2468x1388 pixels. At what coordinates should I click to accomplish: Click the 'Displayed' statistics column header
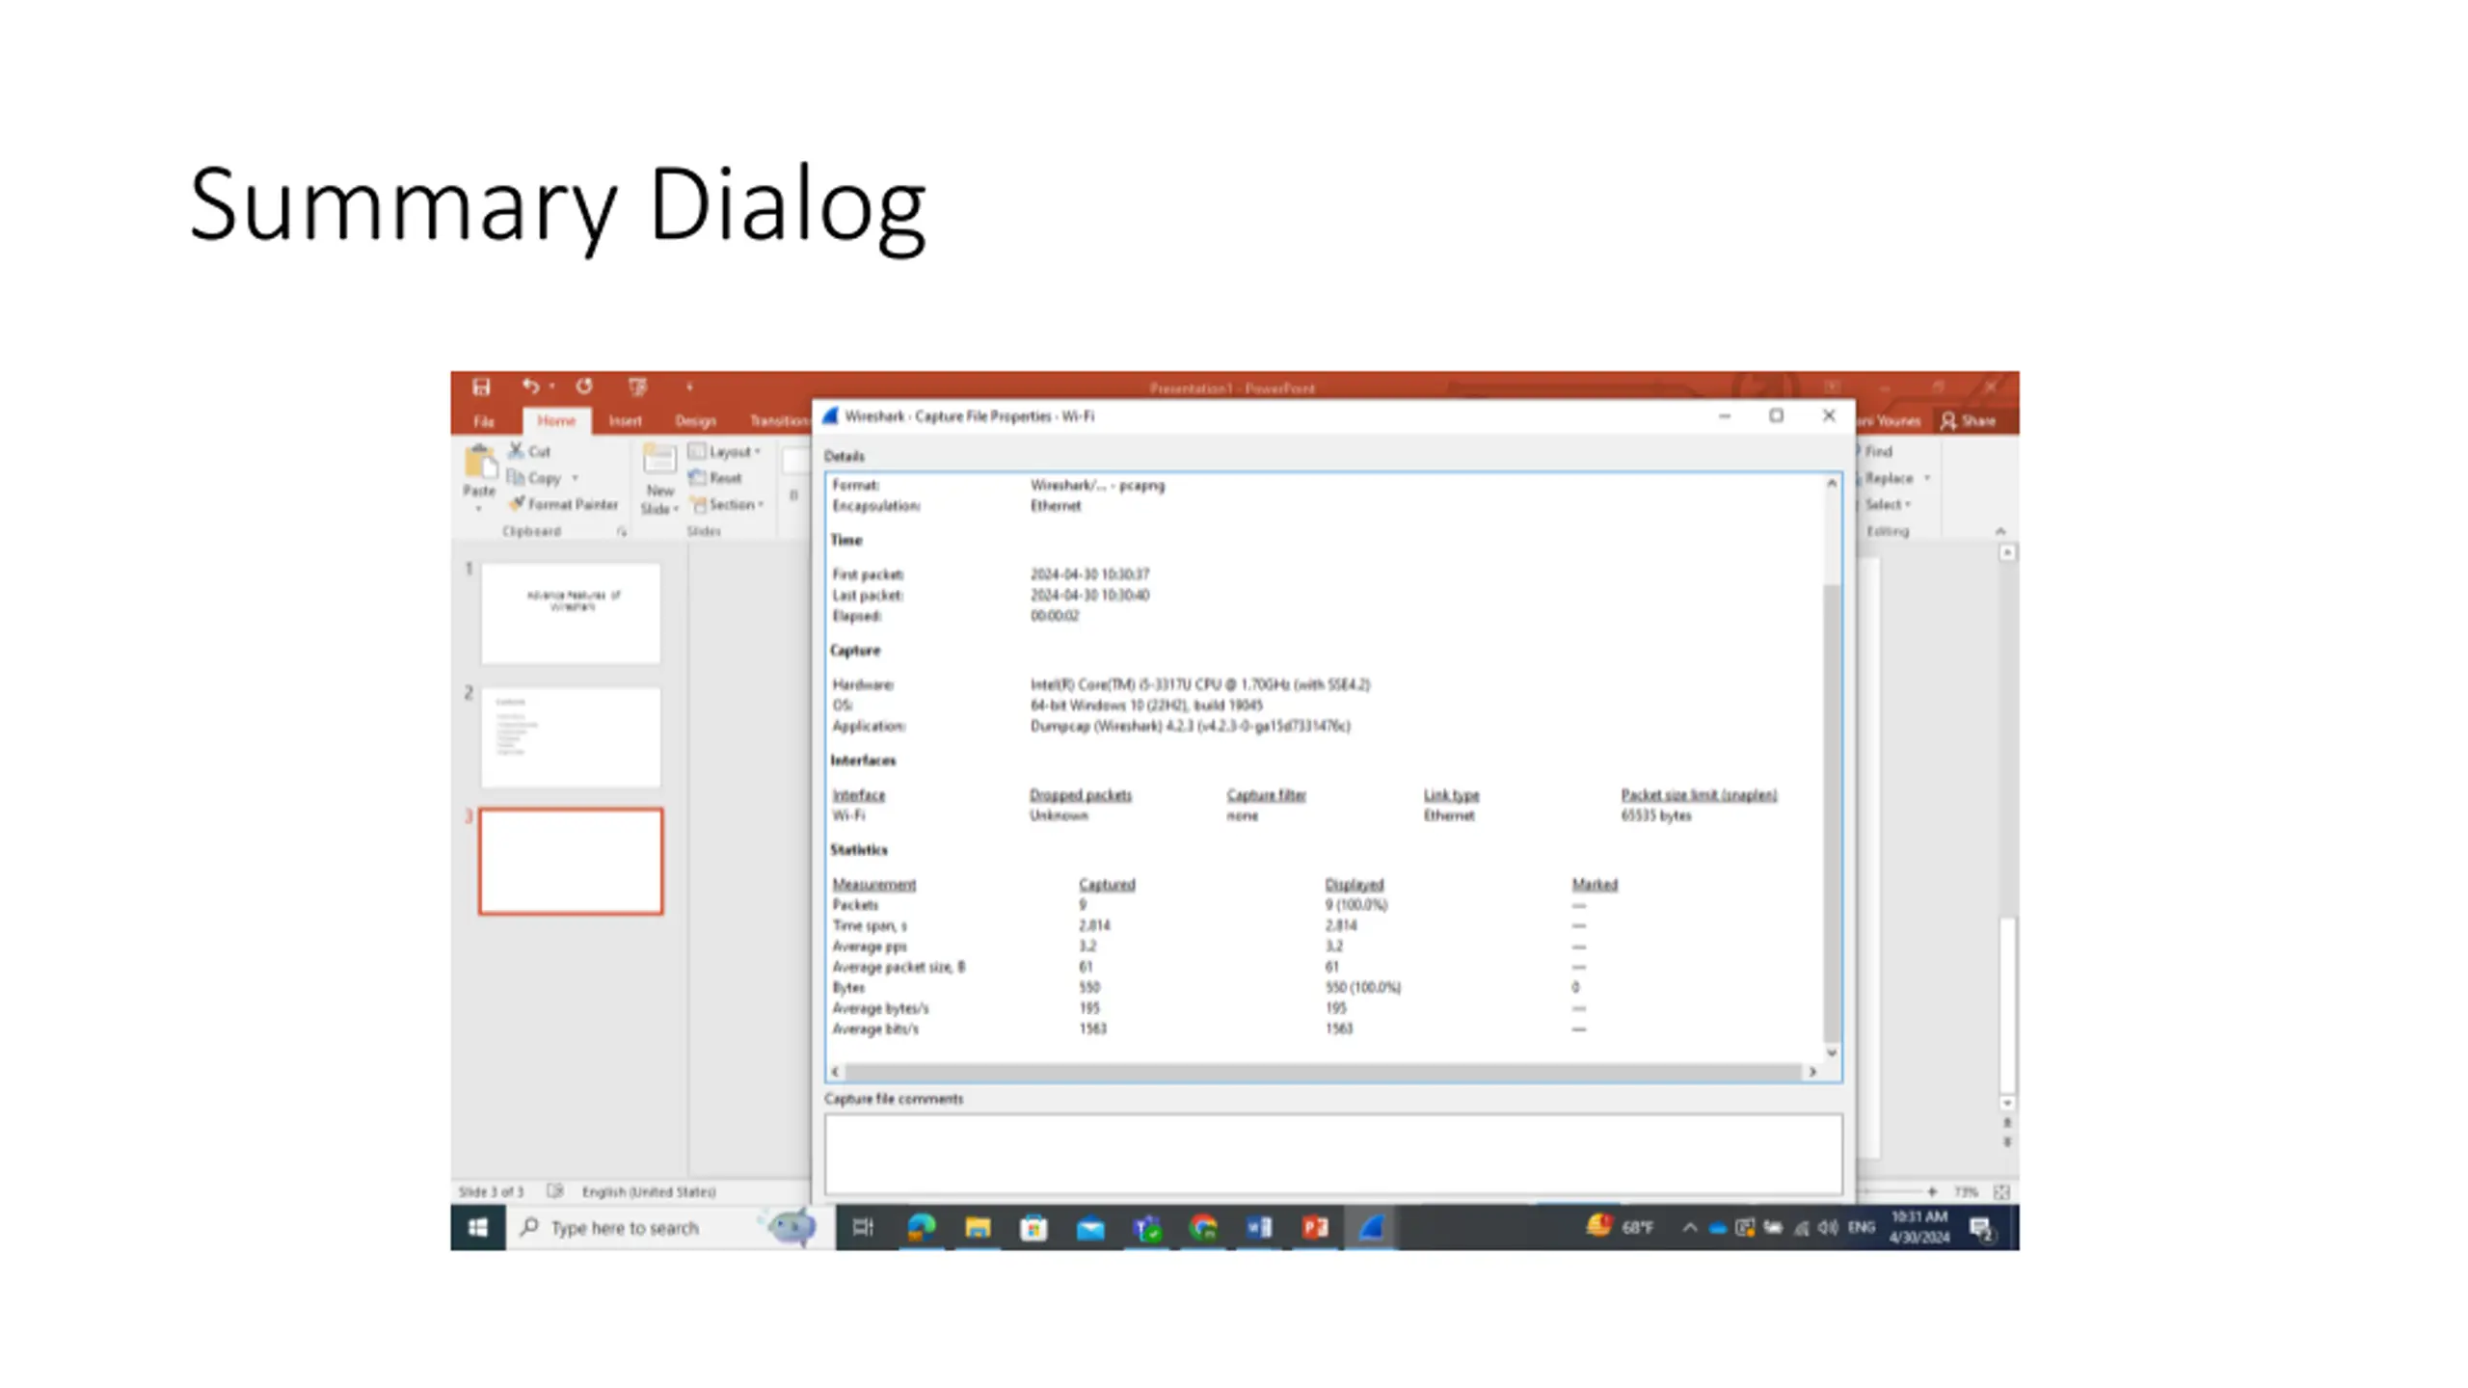coord(1354,884)
